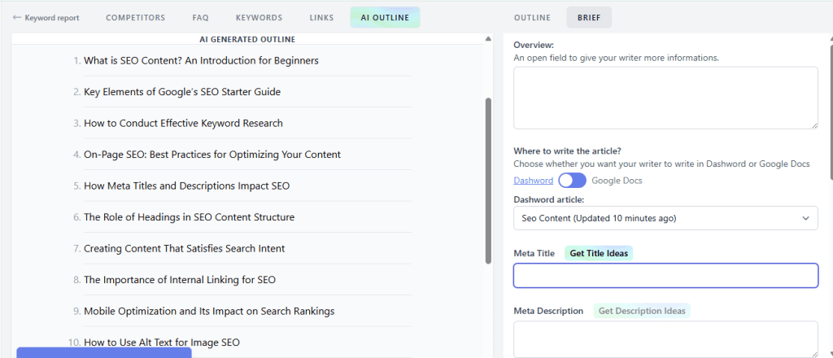Switch to the Outline panel tab
The width and height of the screenshot is (833, 358).
[532, 18]
